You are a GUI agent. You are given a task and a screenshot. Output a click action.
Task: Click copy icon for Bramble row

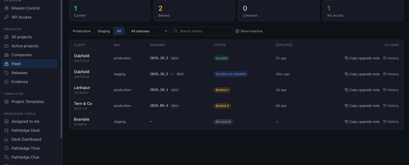pyautogui.click(x=347, y=122)
